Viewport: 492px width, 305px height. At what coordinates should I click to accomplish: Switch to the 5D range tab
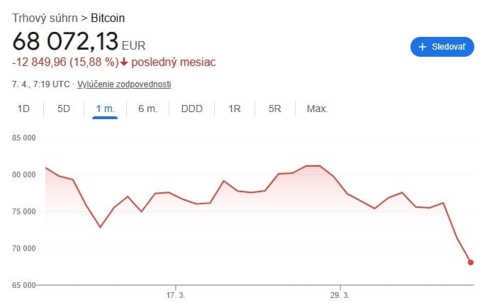coord(64,109)
